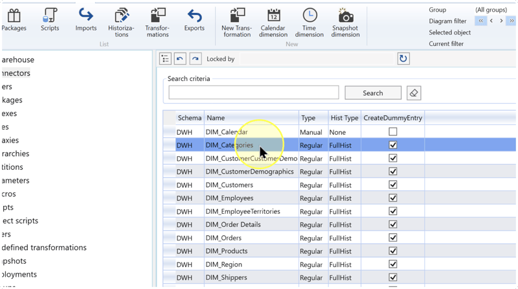Screen dimensions: 518x289
Task: Sort table by Name column
Action: [251, 118]
